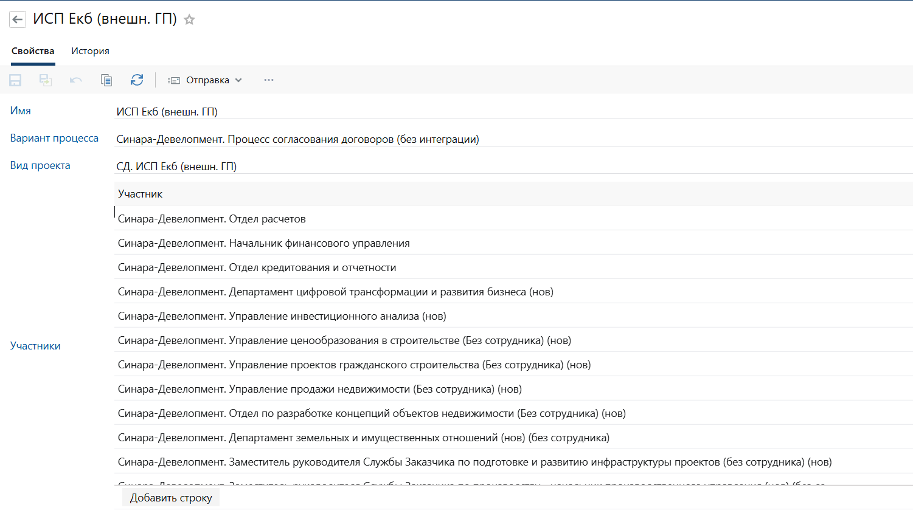Image resolution: width=913 pixels, height=530 pixels.
Task: Click the Вариант процесса value field
Action: pos(511,139)
